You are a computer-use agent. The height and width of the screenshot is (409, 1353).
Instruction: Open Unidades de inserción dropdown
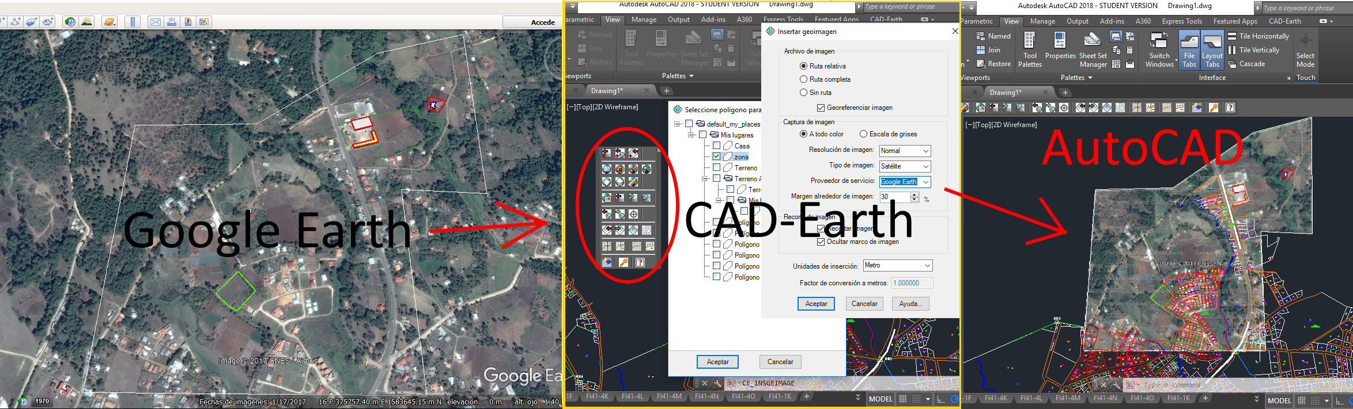coord(898,265)
